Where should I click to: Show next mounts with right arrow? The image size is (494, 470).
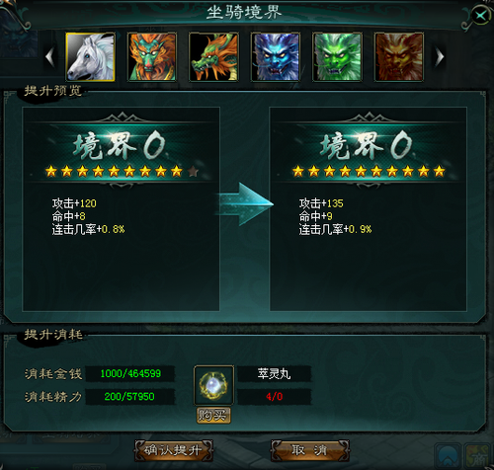(x=440, y=56)
